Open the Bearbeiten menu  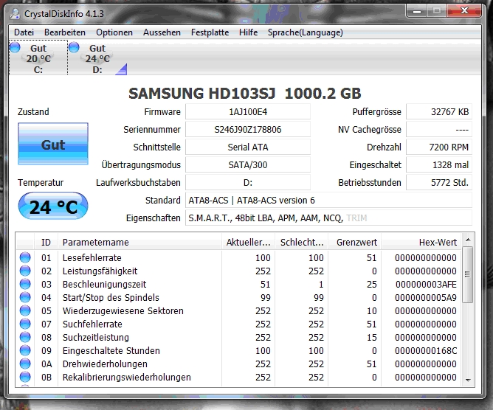(x=65, y=32)
